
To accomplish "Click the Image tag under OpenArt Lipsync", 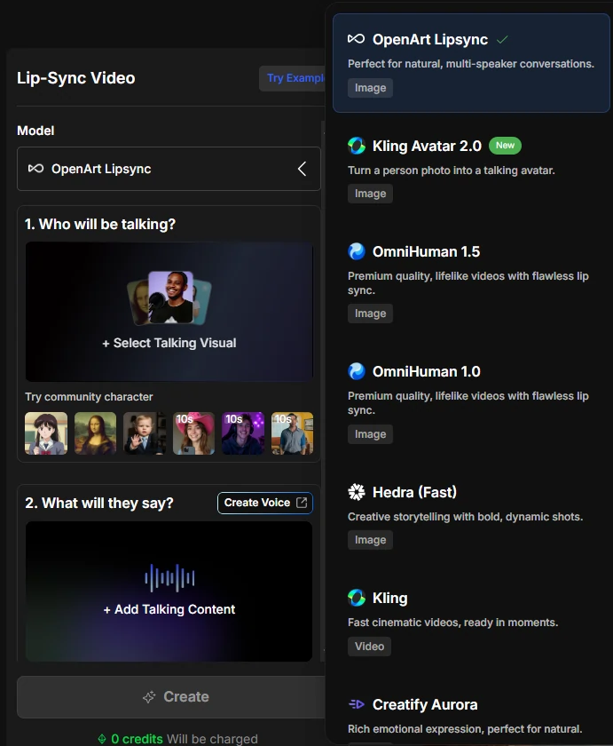I will (370, 88).
